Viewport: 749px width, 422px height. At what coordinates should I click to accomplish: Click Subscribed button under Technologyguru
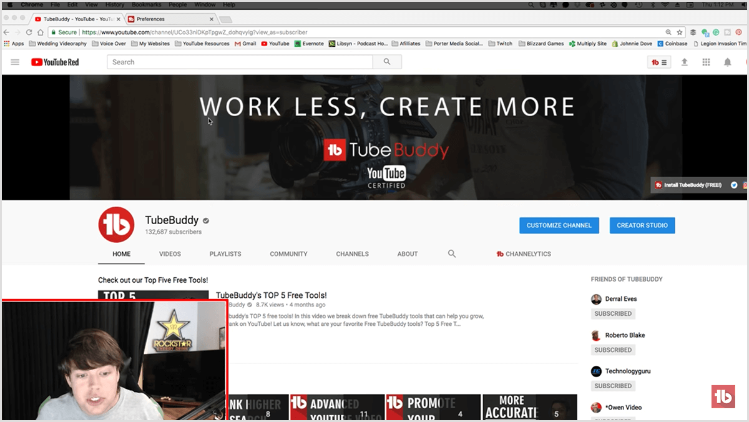click(x=613, y=386)
